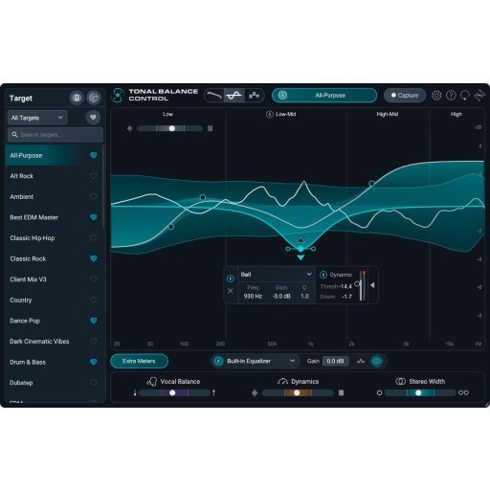Favorite the Alt Rock target heart
This screenshot has height=490, width=490.
point(94,176)
